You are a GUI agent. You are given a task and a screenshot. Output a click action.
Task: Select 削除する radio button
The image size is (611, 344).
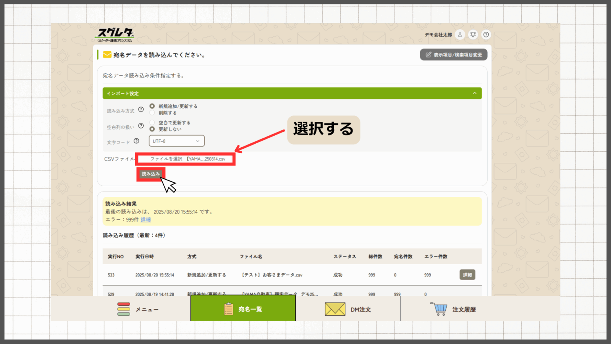152,113
